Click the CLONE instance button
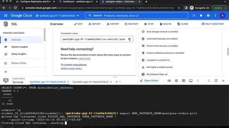This screenshot has width=229, height=128. point(183,24)
